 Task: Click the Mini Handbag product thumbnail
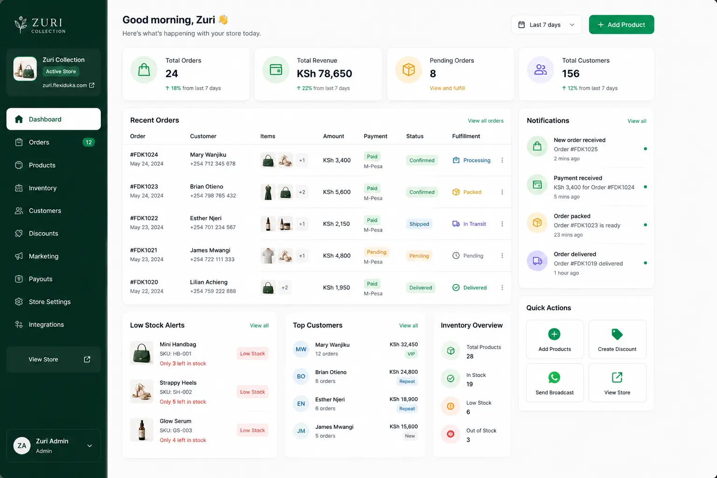point(142,352)
